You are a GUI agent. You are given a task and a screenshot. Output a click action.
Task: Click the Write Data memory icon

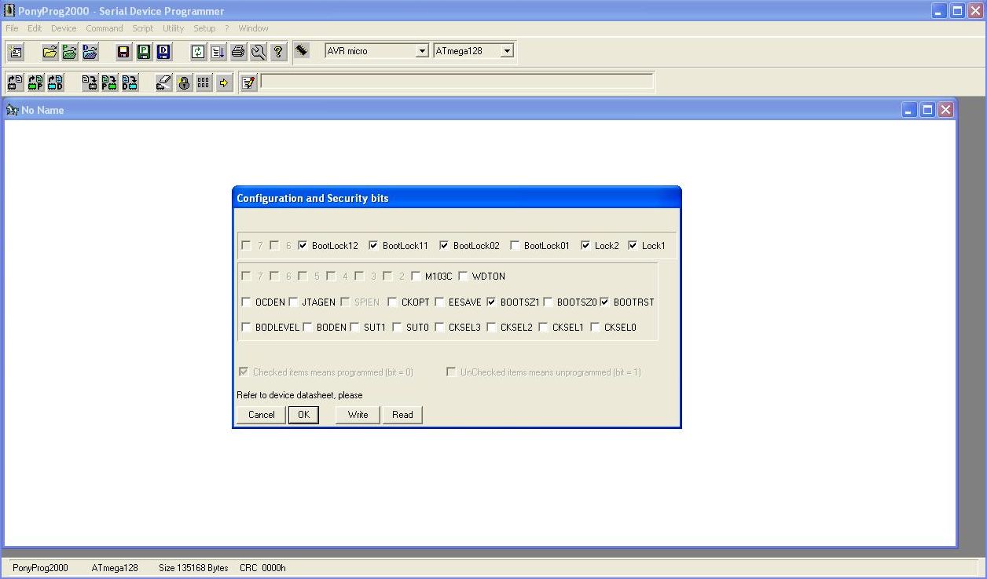(x=130, y=82)
